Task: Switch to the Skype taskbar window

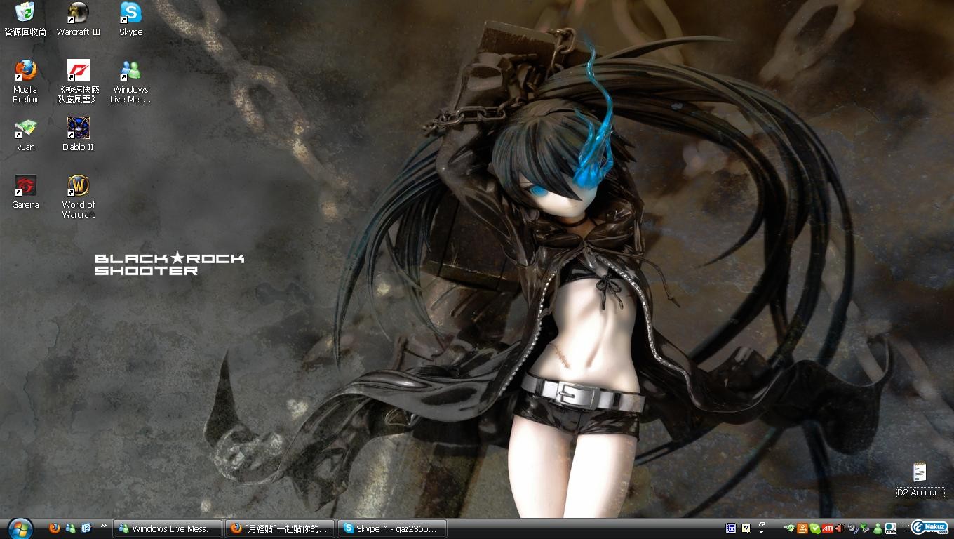Action: 392,528
